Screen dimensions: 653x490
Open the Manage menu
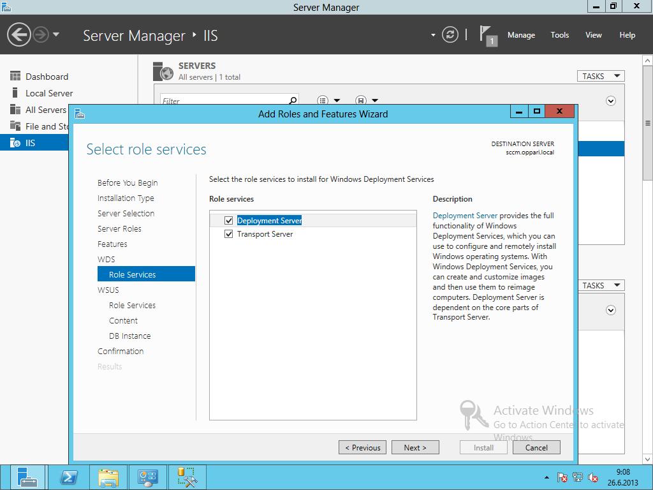(x=521, y=35)
